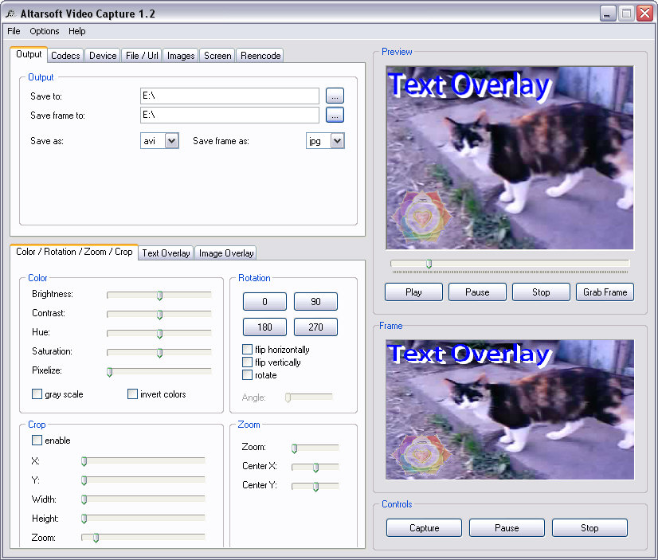Switch to the Codecs tab
This screenshot has width=658, height=560.
[65, 56]
